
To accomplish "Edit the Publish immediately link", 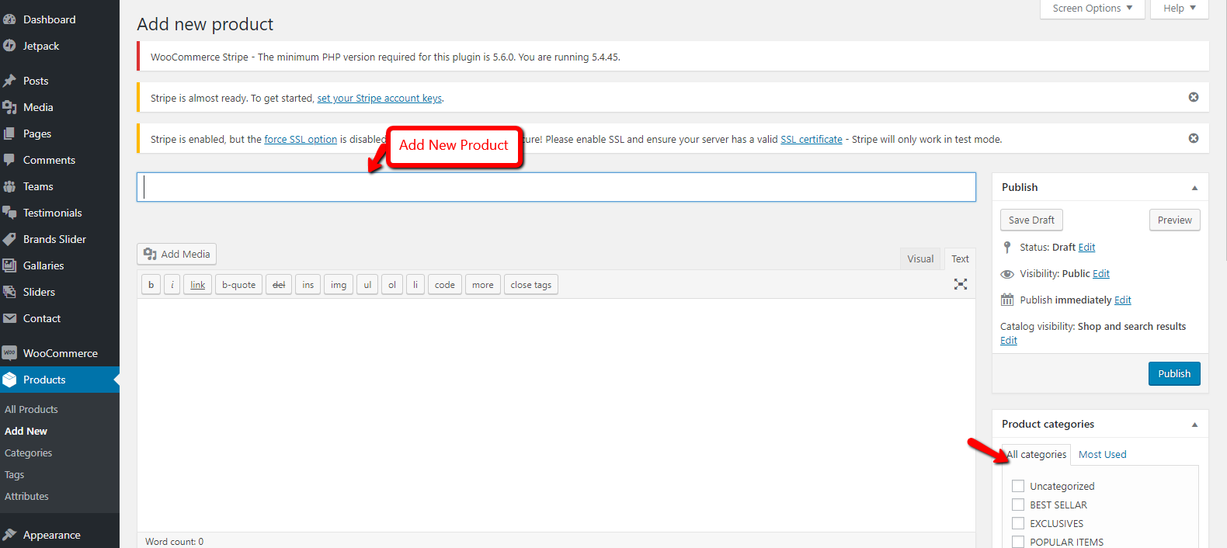I will 1123,300.
